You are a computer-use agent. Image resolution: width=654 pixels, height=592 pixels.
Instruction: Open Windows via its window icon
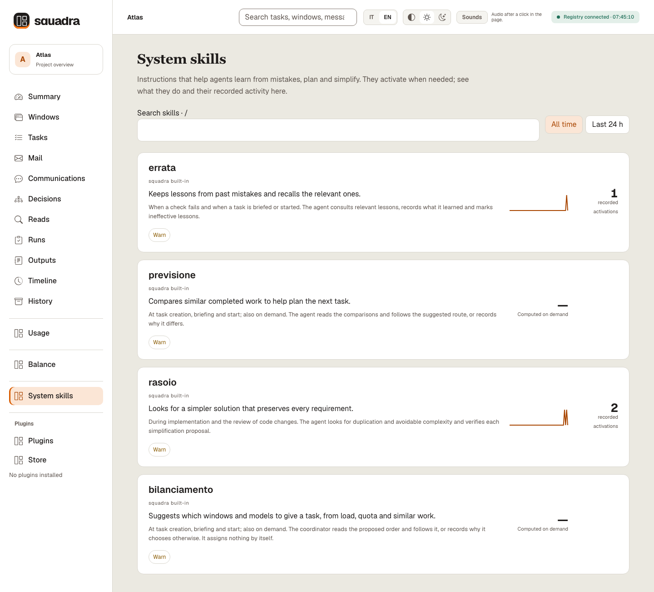point(19,117)
